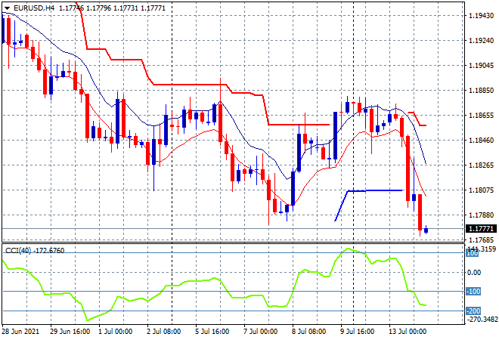This screenshot has height=340, width=499.
Task: Click the 1.19240 price scale label
Action: click(482, 40)
